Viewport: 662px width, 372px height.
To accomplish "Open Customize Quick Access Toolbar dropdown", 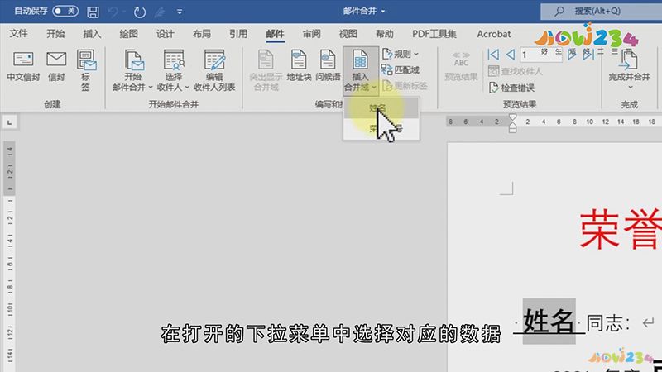I will click(180, 12).
